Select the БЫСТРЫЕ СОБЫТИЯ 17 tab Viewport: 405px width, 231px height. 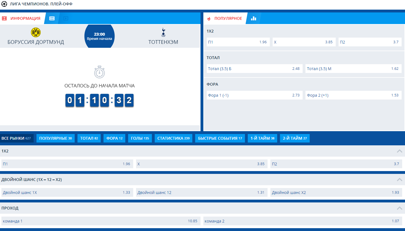pyautogui.click(x=220, y=138)
